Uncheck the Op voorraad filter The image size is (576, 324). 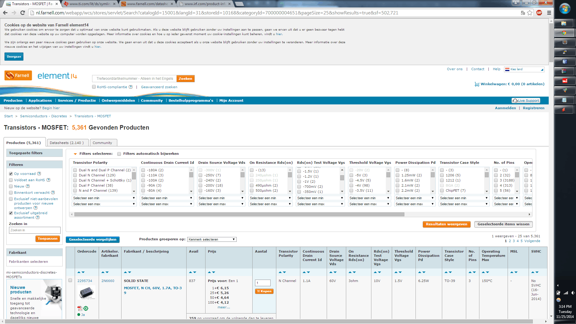(11, 174)
